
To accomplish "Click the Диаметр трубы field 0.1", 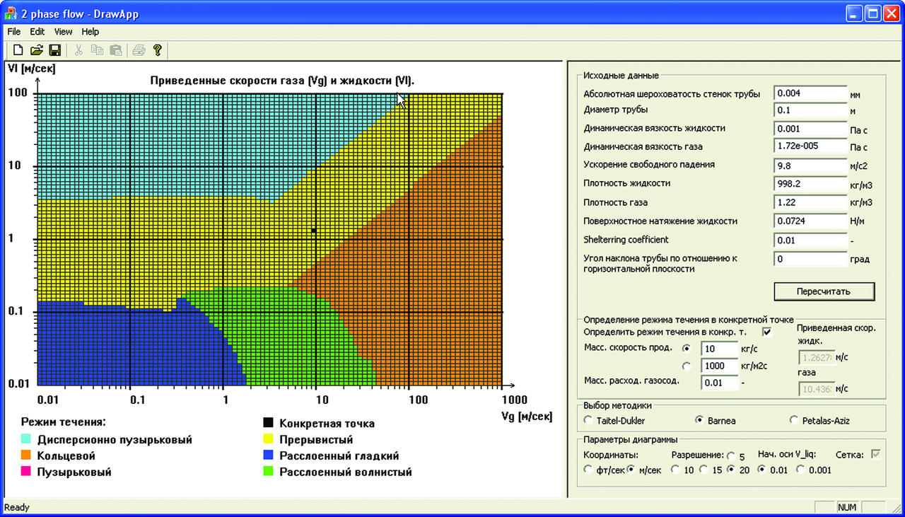I will (x=810, y=110).
